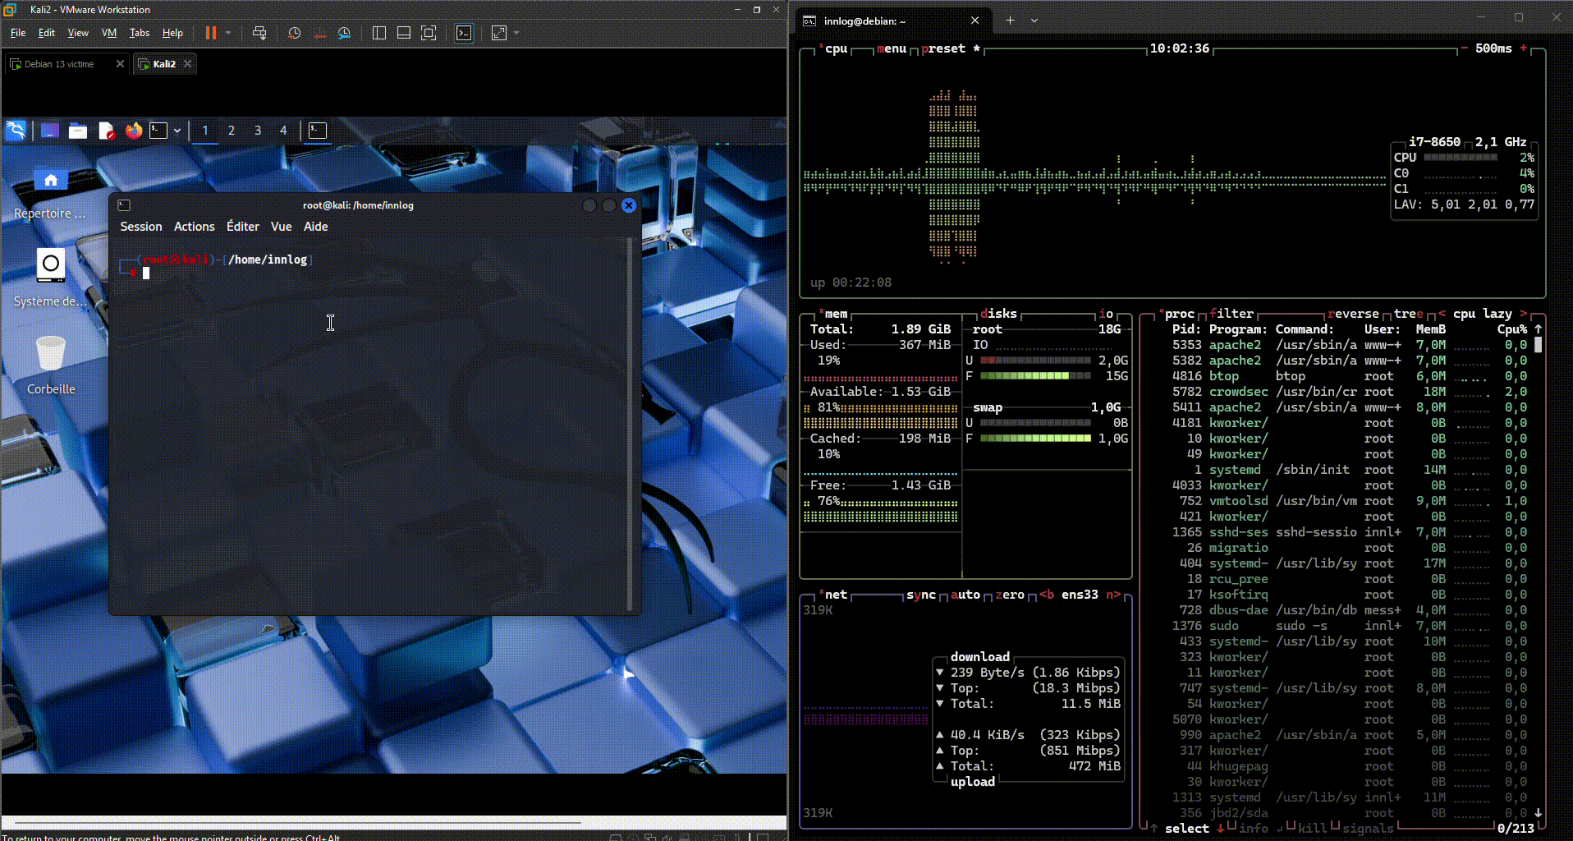This screenshot has height=841, width=1573.
Task: Expand the VMware pause button dropdown arrow
Action: click(228, 33)
